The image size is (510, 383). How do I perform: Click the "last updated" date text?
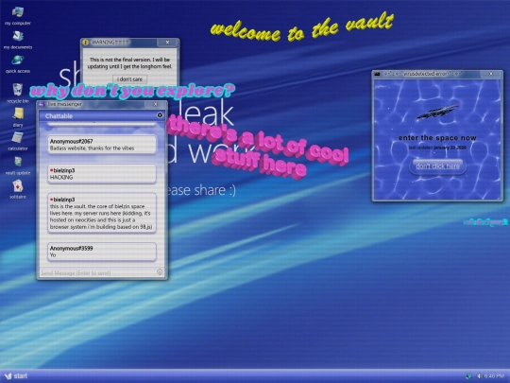click(x=437, y=148)
